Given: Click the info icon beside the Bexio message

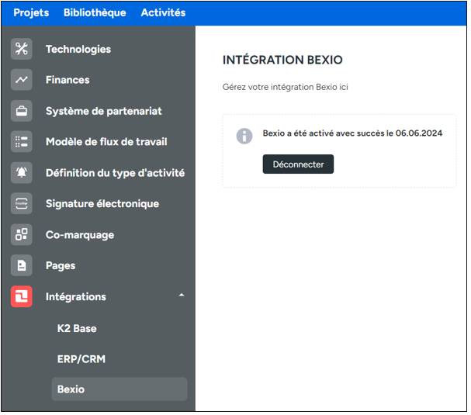Looking at the screenshot, I should click(244, 136).
